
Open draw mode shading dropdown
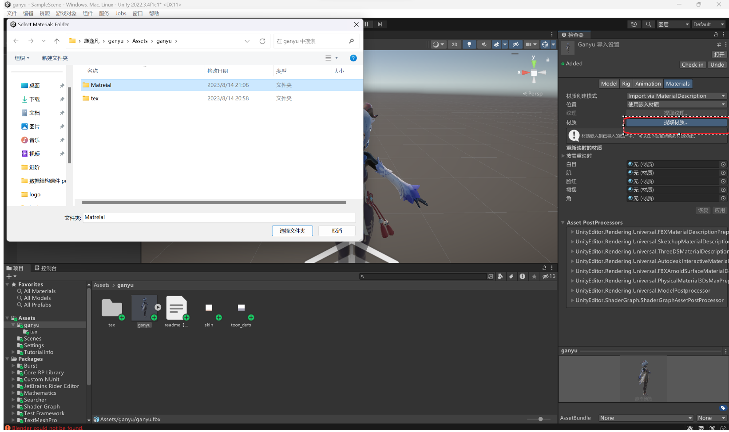[x=438, y=44]
